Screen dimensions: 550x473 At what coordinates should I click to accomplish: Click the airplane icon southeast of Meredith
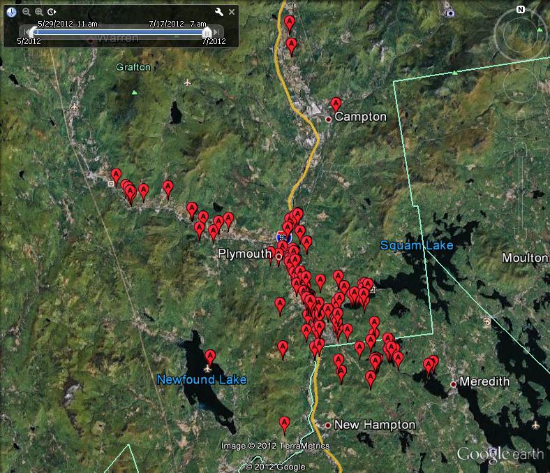coord(535,425)
